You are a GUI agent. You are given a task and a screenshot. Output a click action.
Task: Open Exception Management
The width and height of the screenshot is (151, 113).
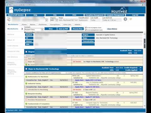tap(95, 15)
